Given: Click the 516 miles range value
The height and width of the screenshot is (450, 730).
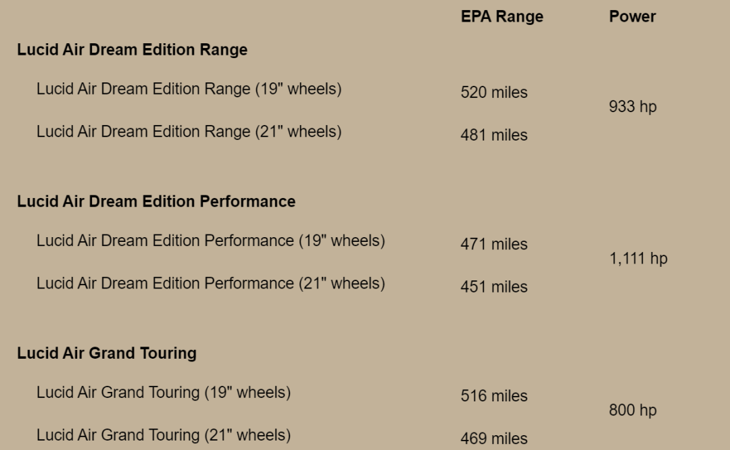Looking at the screenshot, I should click(x=494, y=396).
